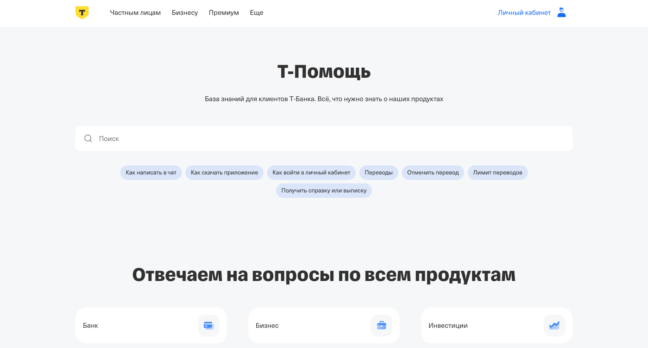Open profile via the person icon
This screenshot has width=648, height=348.
point(562,13)
